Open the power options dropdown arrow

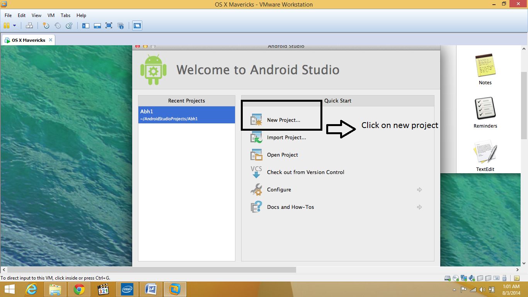[x=15, y=26]
